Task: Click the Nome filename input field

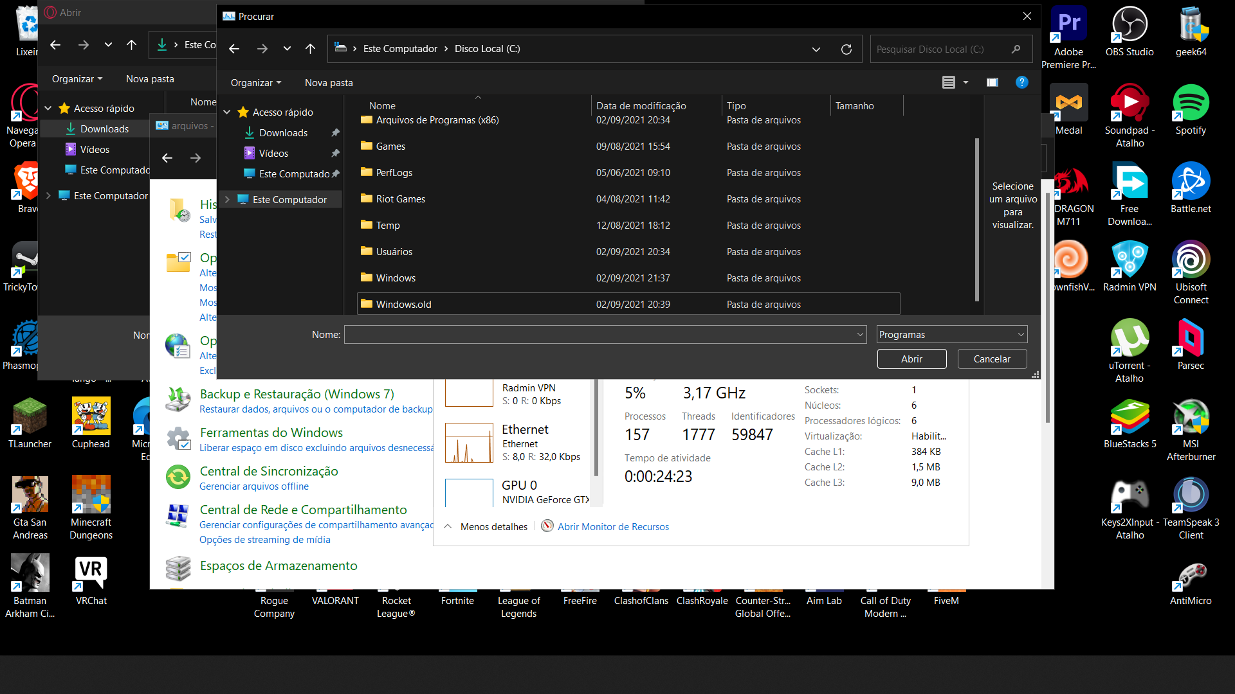Action: [605, 335]
